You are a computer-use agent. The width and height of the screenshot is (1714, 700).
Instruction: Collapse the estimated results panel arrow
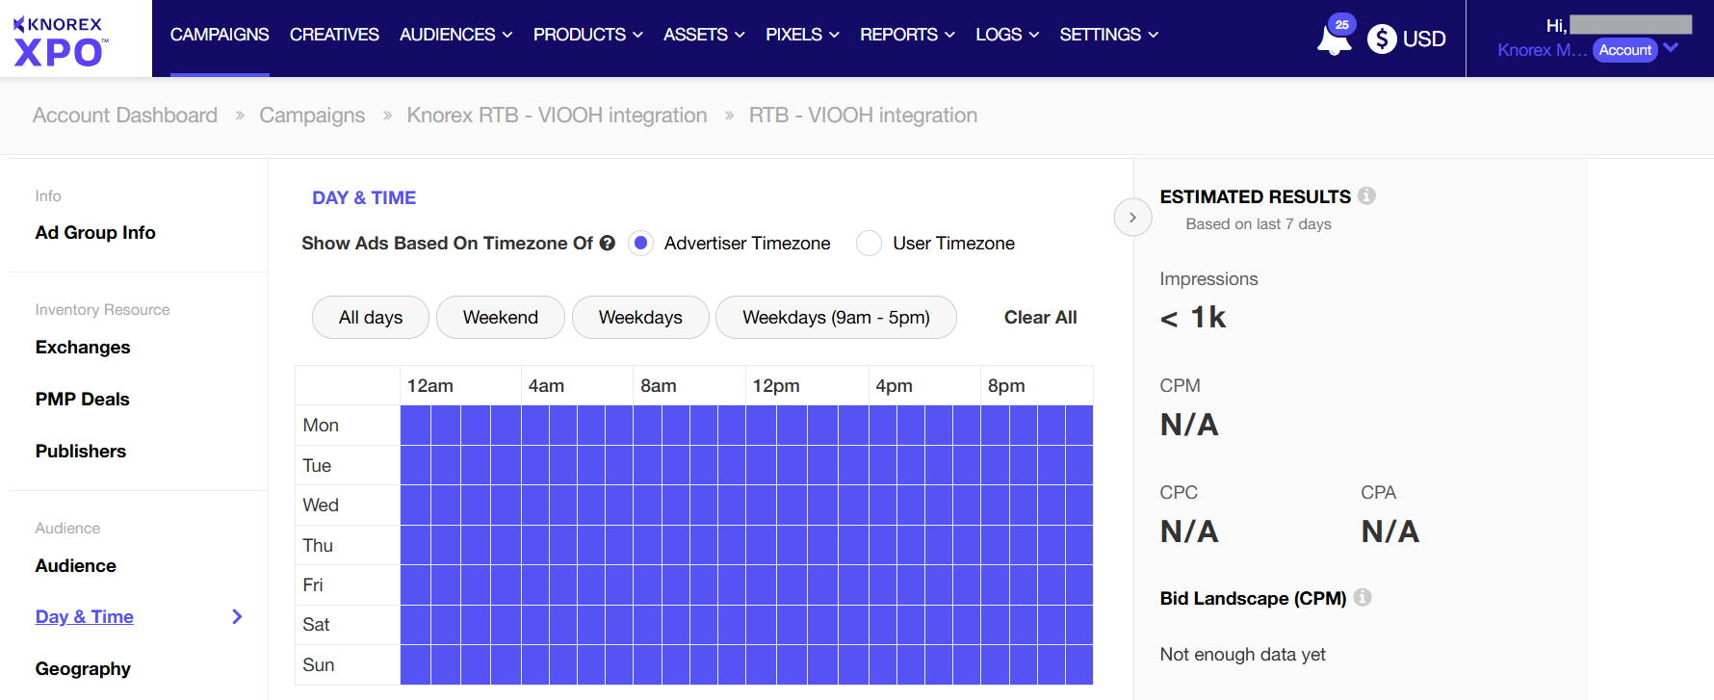(x=1132, y=218)
